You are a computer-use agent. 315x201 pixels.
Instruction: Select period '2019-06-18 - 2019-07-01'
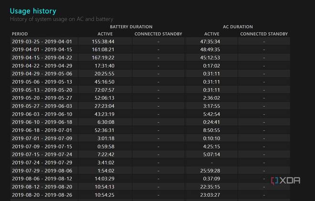pos(42,130)
